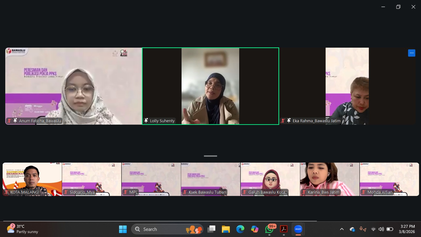Minimize the Zoom meeting window
Viewport: 421px width, 237px height.
[383, 7]
